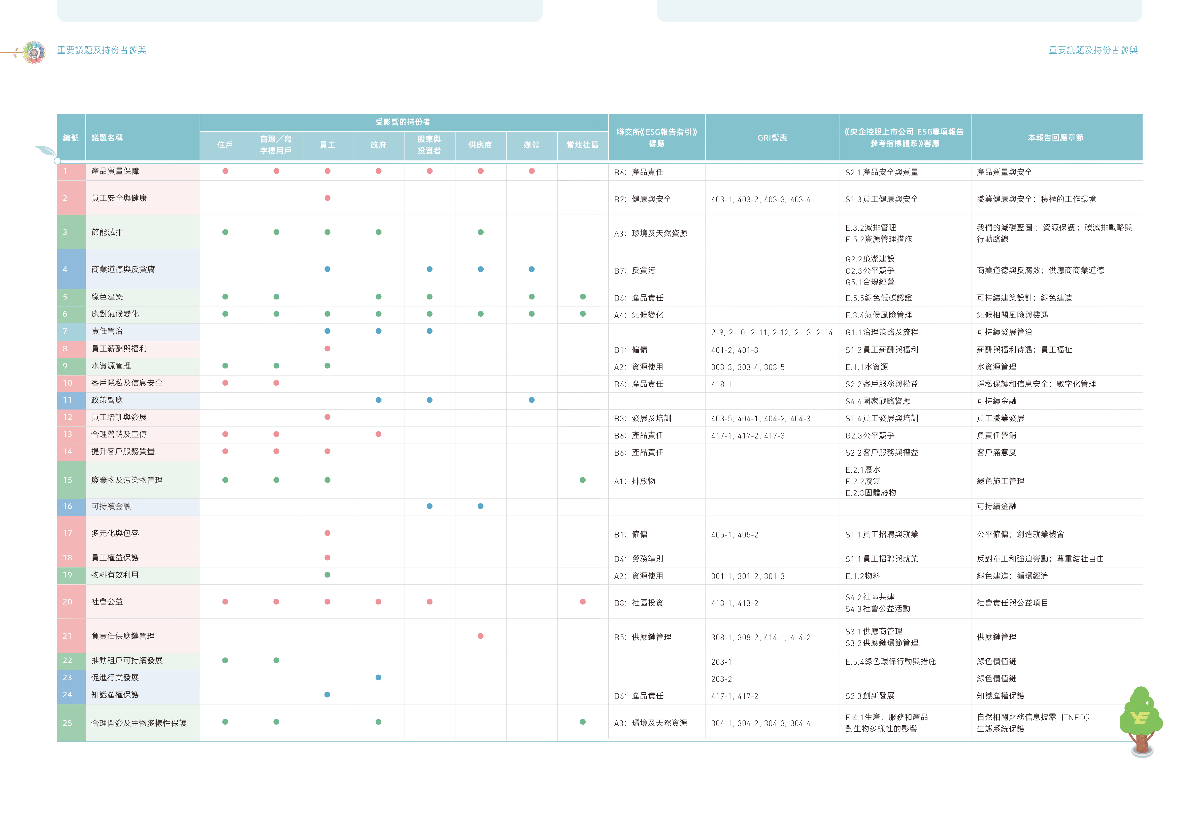Click the blue dot for 可持續金融 under 股東與投資者

(x=430, y=506)
